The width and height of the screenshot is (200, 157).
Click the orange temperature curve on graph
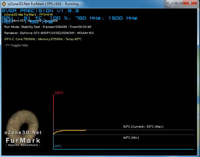click(70, 131)
